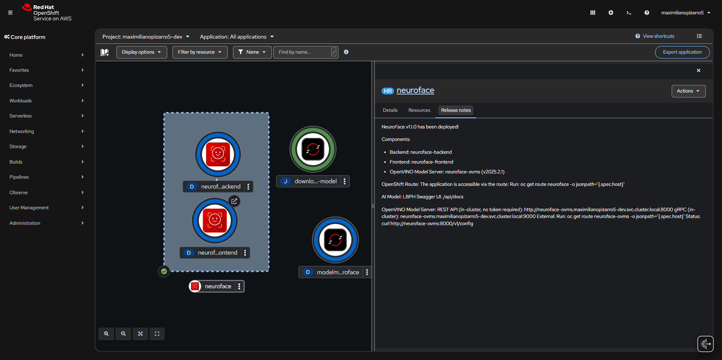Click the Export application button
This screenshot has height=360, width=722.
(x=682, y=52)
